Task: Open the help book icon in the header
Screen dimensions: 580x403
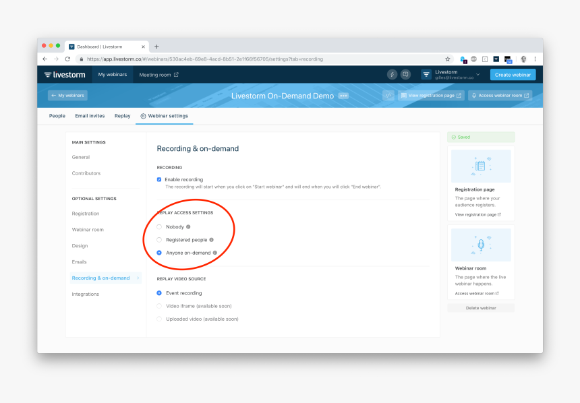Action: (405, 75)
